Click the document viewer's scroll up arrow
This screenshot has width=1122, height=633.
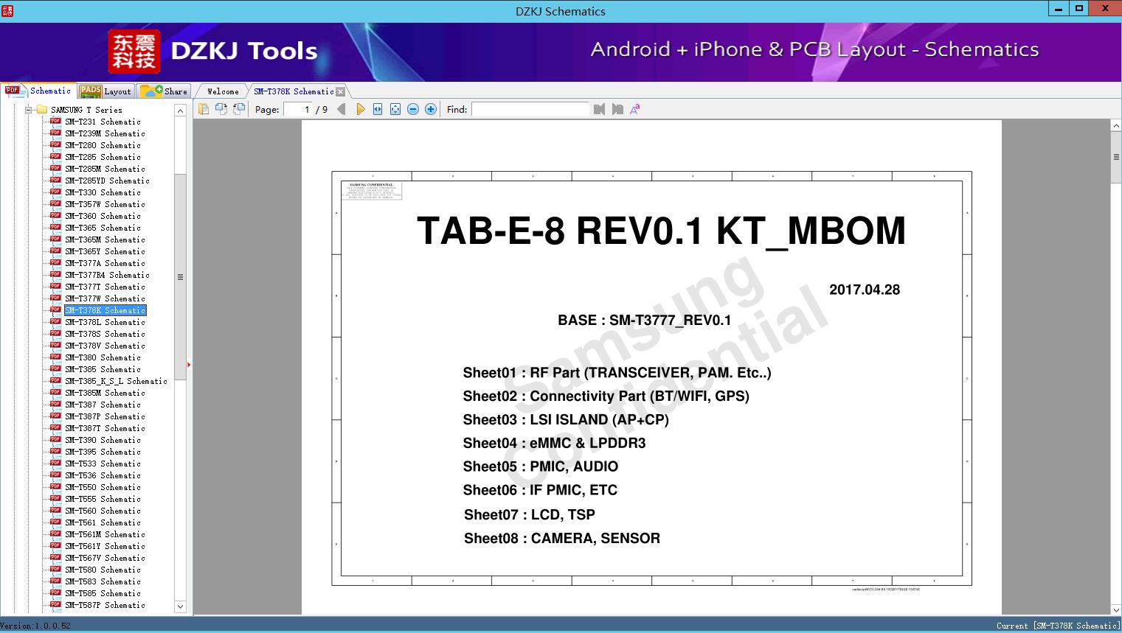tap(1115, 126)
